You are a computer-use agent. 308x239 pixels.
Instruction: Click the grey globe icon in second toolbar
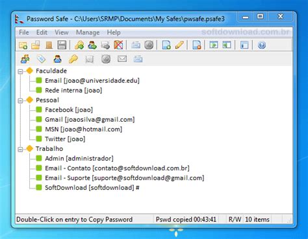point(106,59)
